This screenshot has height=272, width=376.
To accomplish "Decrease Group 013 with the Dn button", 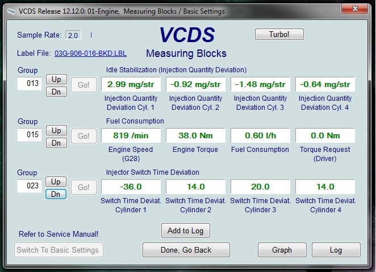I will [56, 92].
